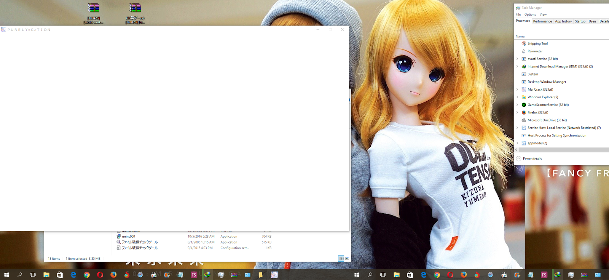Open the first WinRAR archive on the desktop
This screenshot has width=609, height=280.
tap(94, 13)
